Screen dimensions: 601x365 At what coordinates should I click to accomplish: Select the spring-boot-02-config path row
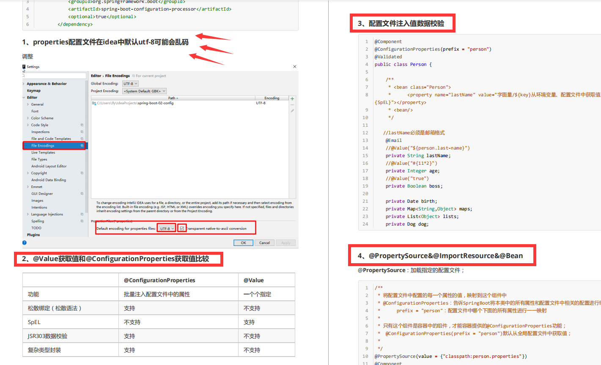pyautogui.click(x=190, y=103)
